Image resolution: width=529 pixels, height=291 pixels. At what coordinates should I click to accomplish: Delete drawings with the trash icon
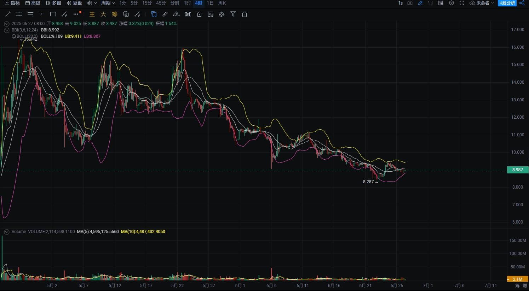[x=245, y=14]
